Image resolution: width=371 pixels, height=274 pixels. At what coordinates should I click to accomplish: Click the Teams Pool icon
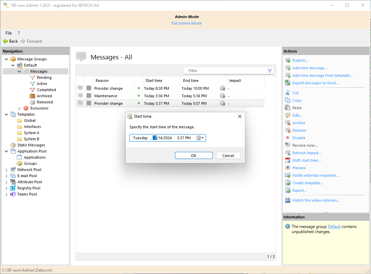[13, 194]
